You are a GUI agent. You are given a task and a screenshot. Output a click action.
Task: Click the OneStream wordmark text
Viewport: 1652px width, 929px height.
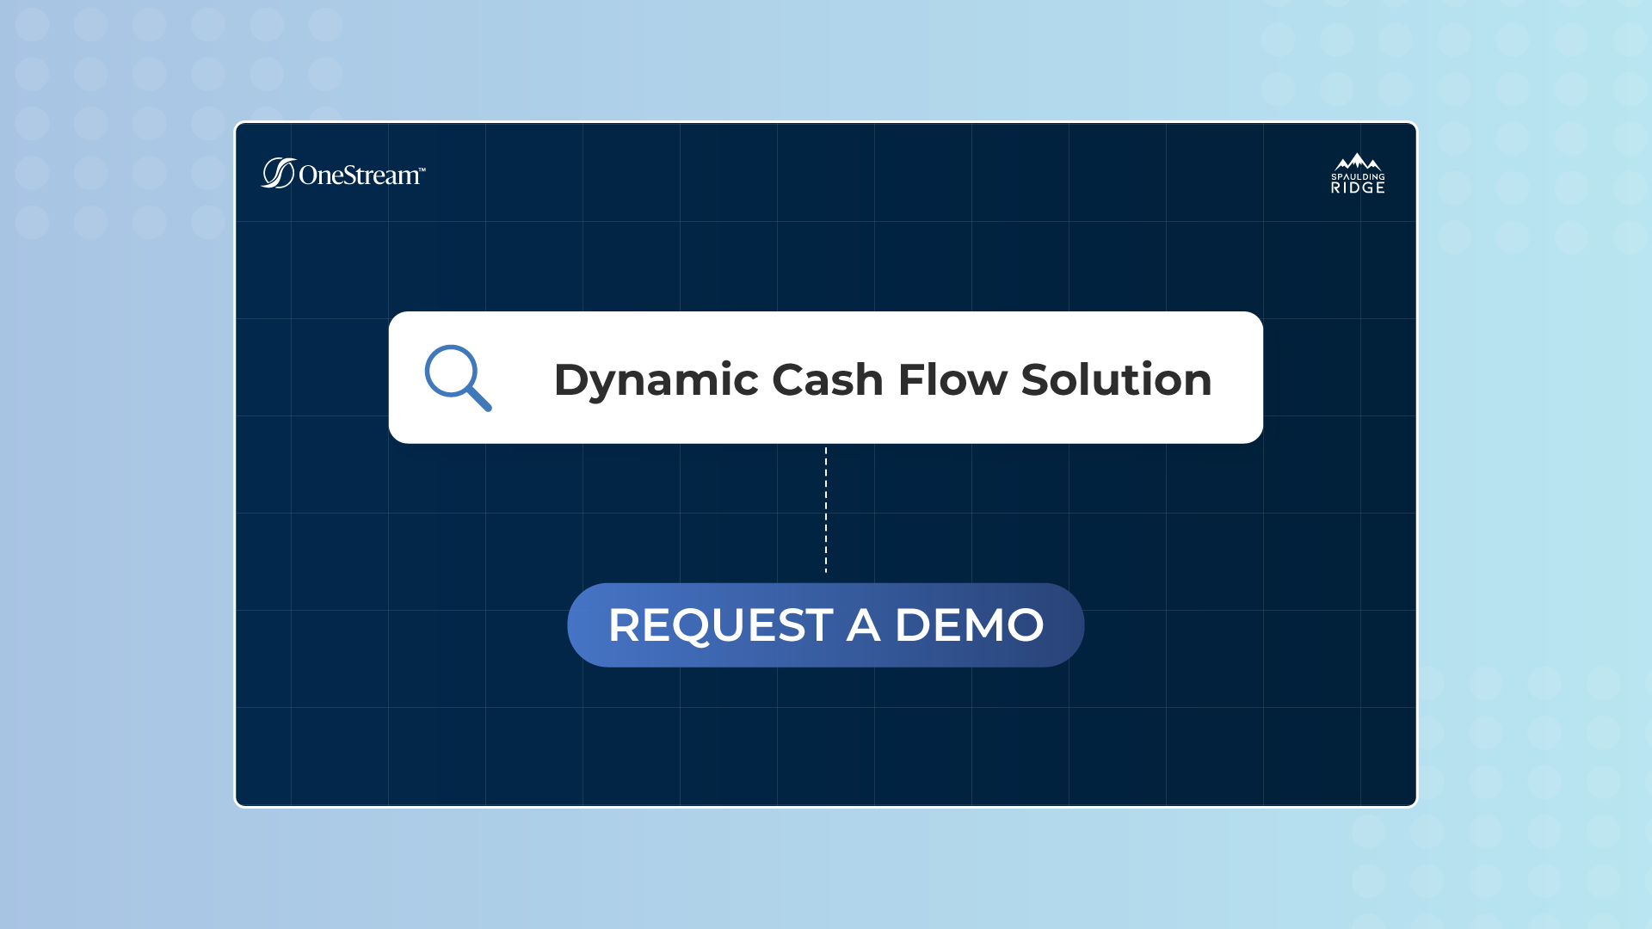(358, 175)
